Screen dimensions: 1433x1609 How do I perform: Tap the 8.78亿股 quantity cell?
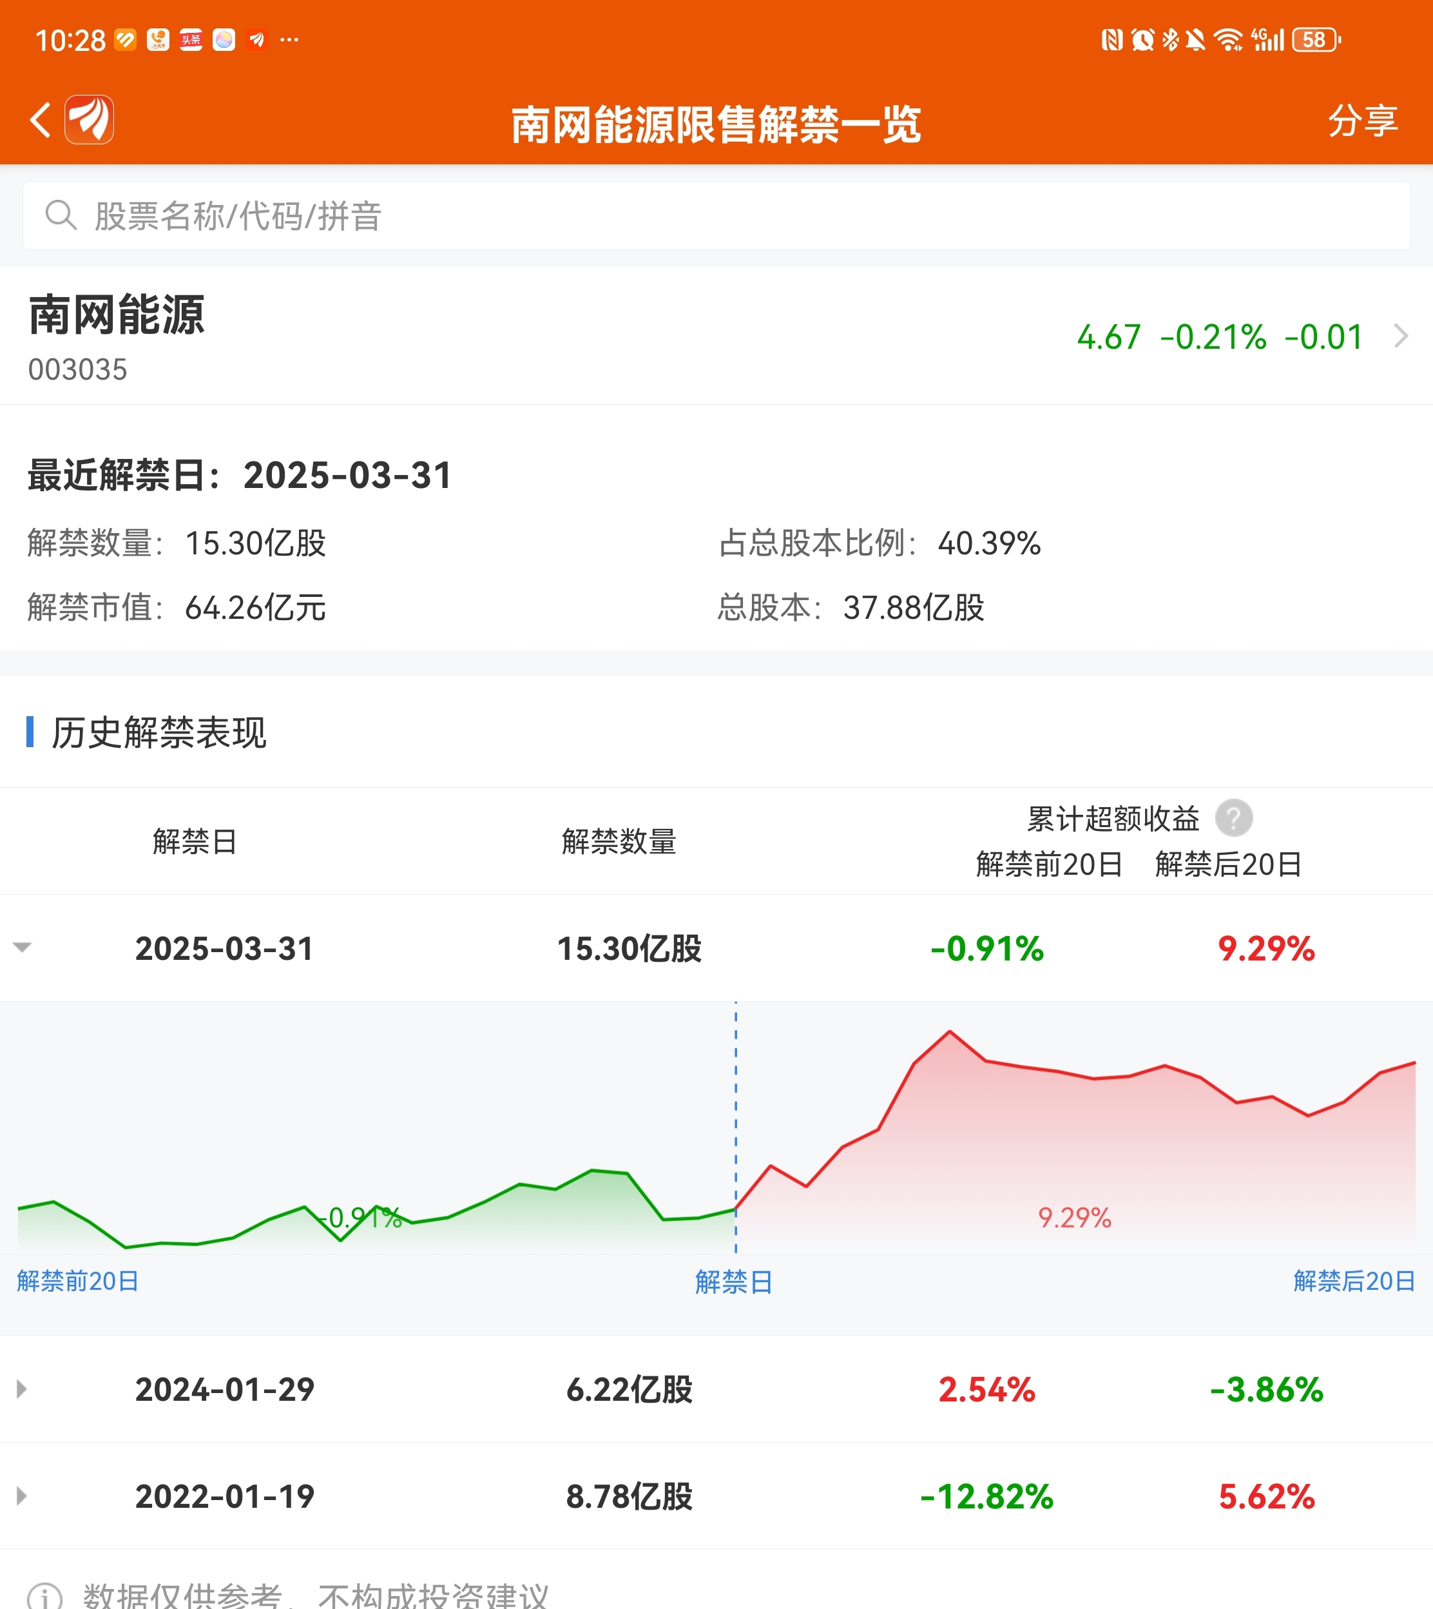pos(629,1496)
